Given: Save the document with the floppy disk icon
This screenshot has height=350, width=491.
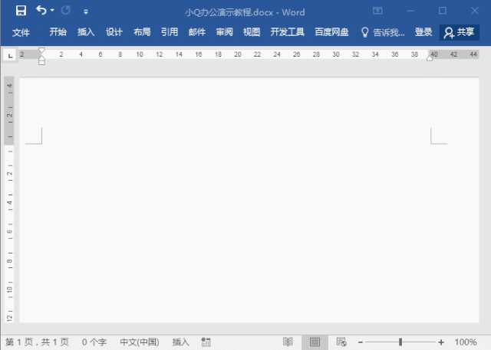Looking at the screenshot, I should pyautogui.click(x=21, y=11).
